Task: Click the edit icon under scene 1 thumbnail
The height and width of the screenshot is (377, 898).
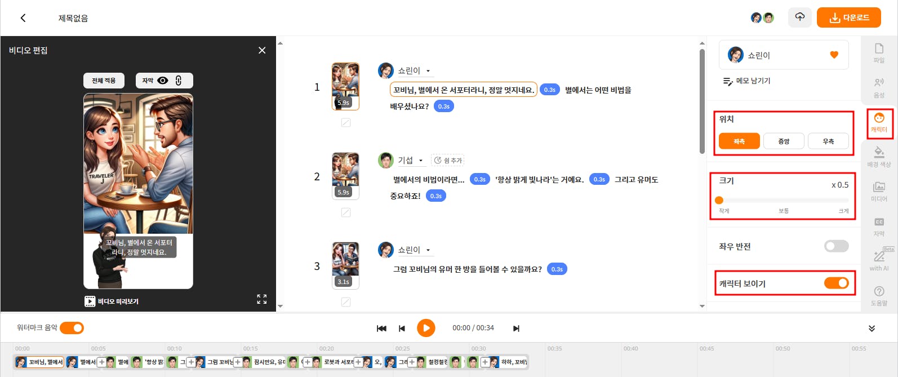Action: coord(346,122)
